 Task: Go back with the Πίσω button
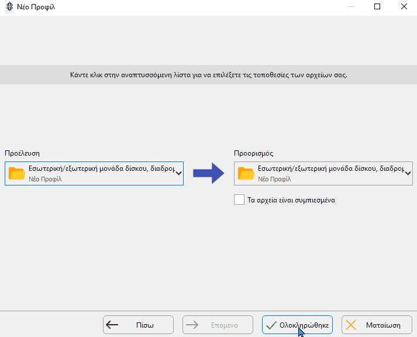138,325
